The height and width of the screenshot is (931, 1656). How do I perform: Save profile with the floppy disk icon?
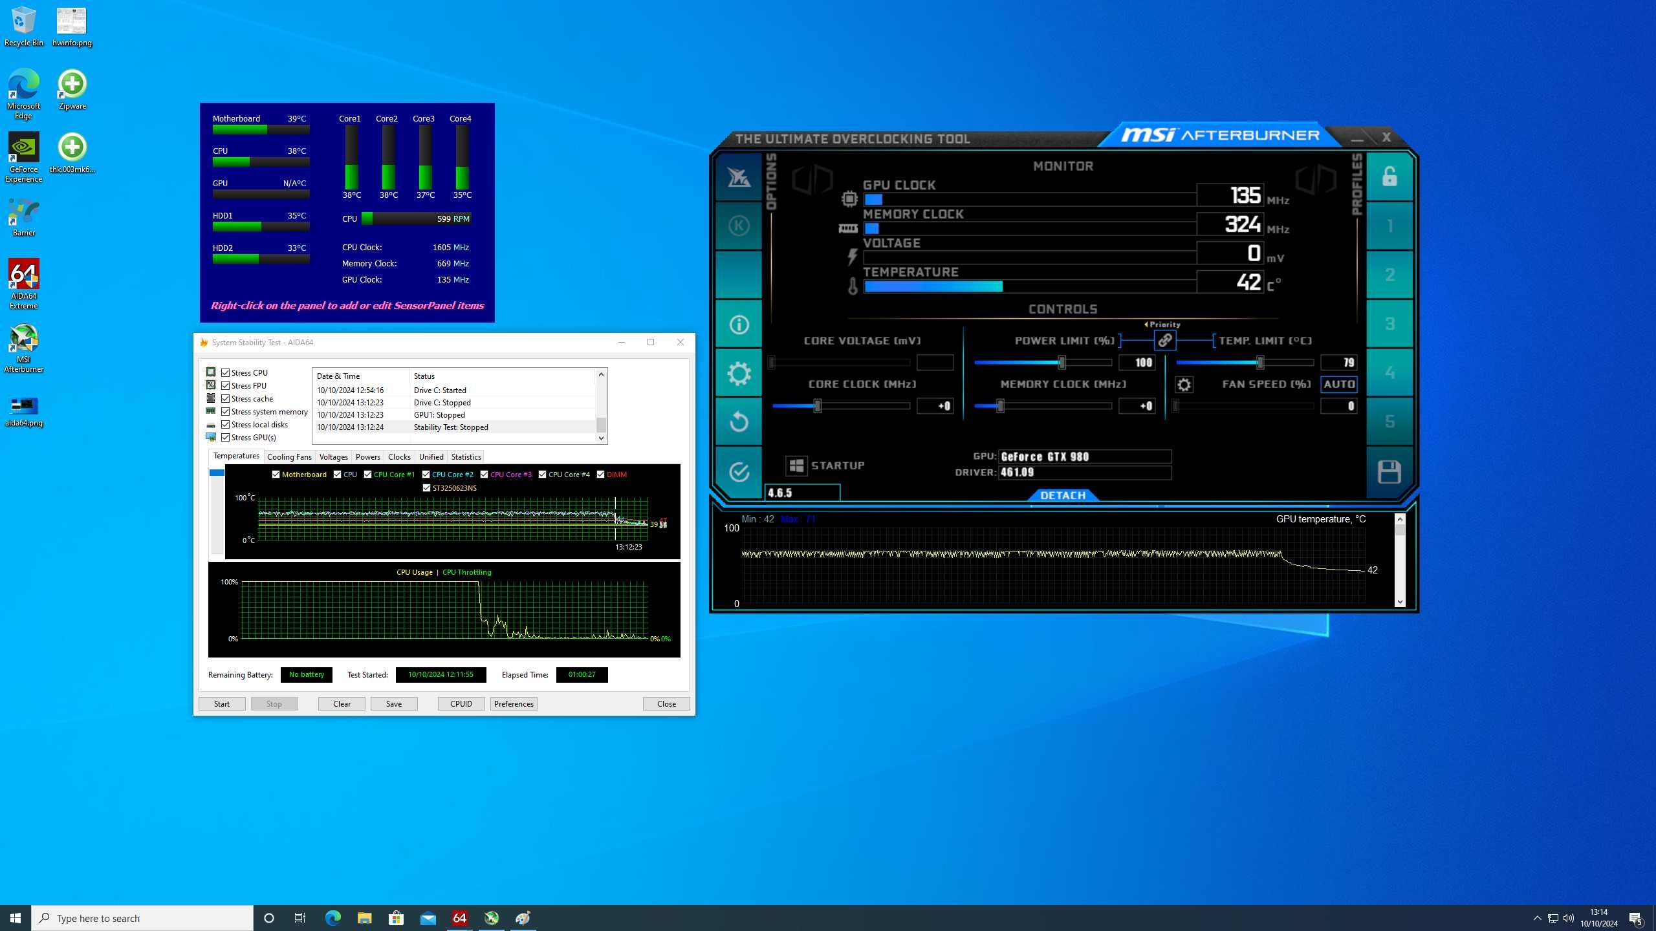[x=1389, y=471]
